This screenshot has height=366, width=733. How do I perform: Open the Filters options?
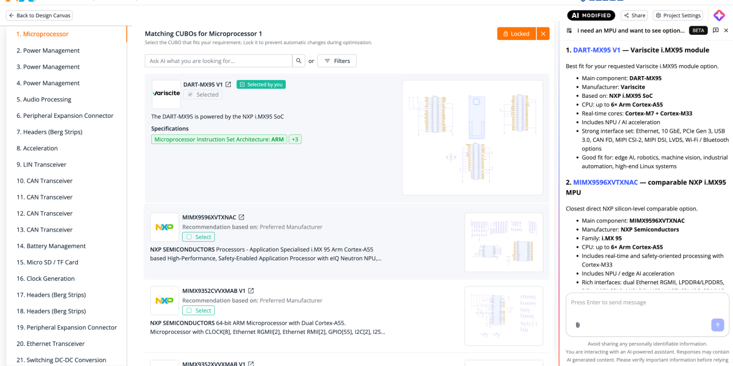click(337, 61)
